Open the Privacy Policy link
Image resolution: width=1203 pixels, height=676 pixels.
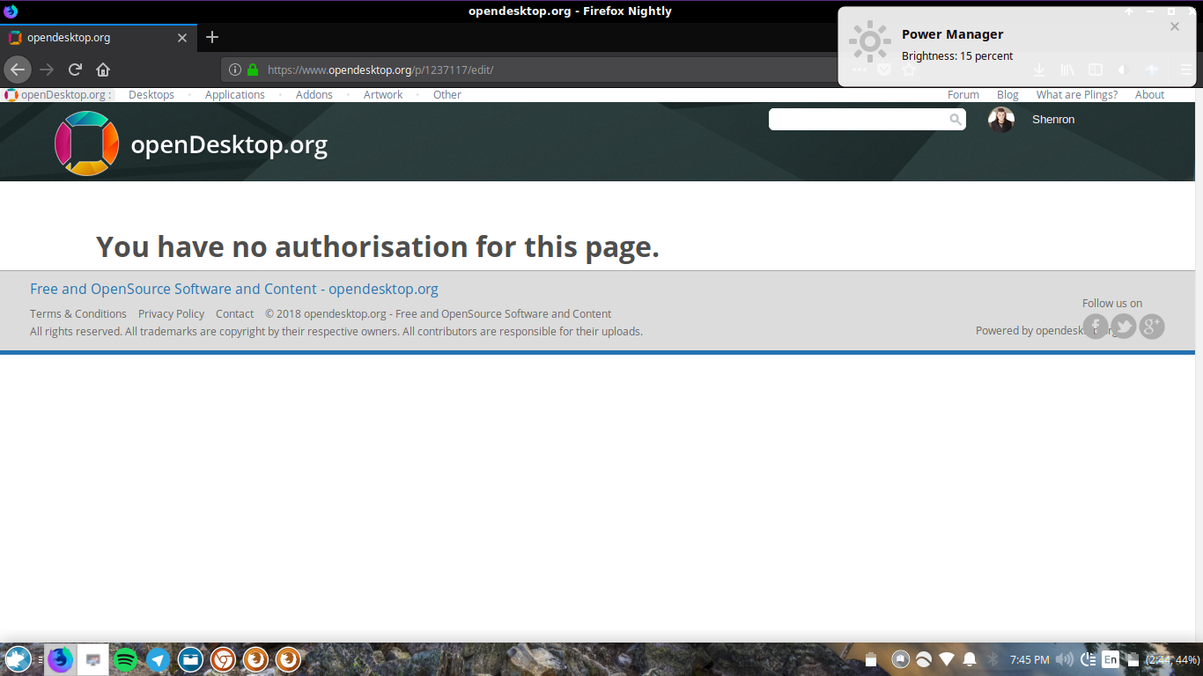coord(171,314)
